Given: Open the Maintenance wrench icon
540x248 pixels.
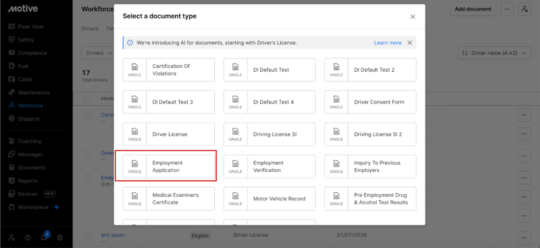Looking at the screenshot, I should tap(12, 92).
